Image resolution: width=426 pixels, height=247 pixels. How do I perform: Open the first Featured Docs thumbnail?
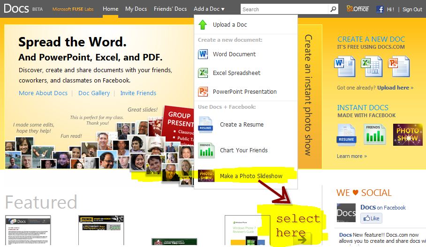[x=28, y=230]
